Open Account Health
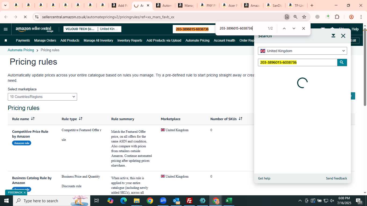The height and width of the screenshot is (206, 367). [x=224, y=41]
